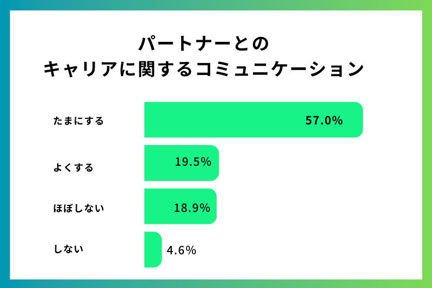This screenshot has width=432, height=288.
Task: Select the shortest green bar for しない
Action: (x=152, y=250)
